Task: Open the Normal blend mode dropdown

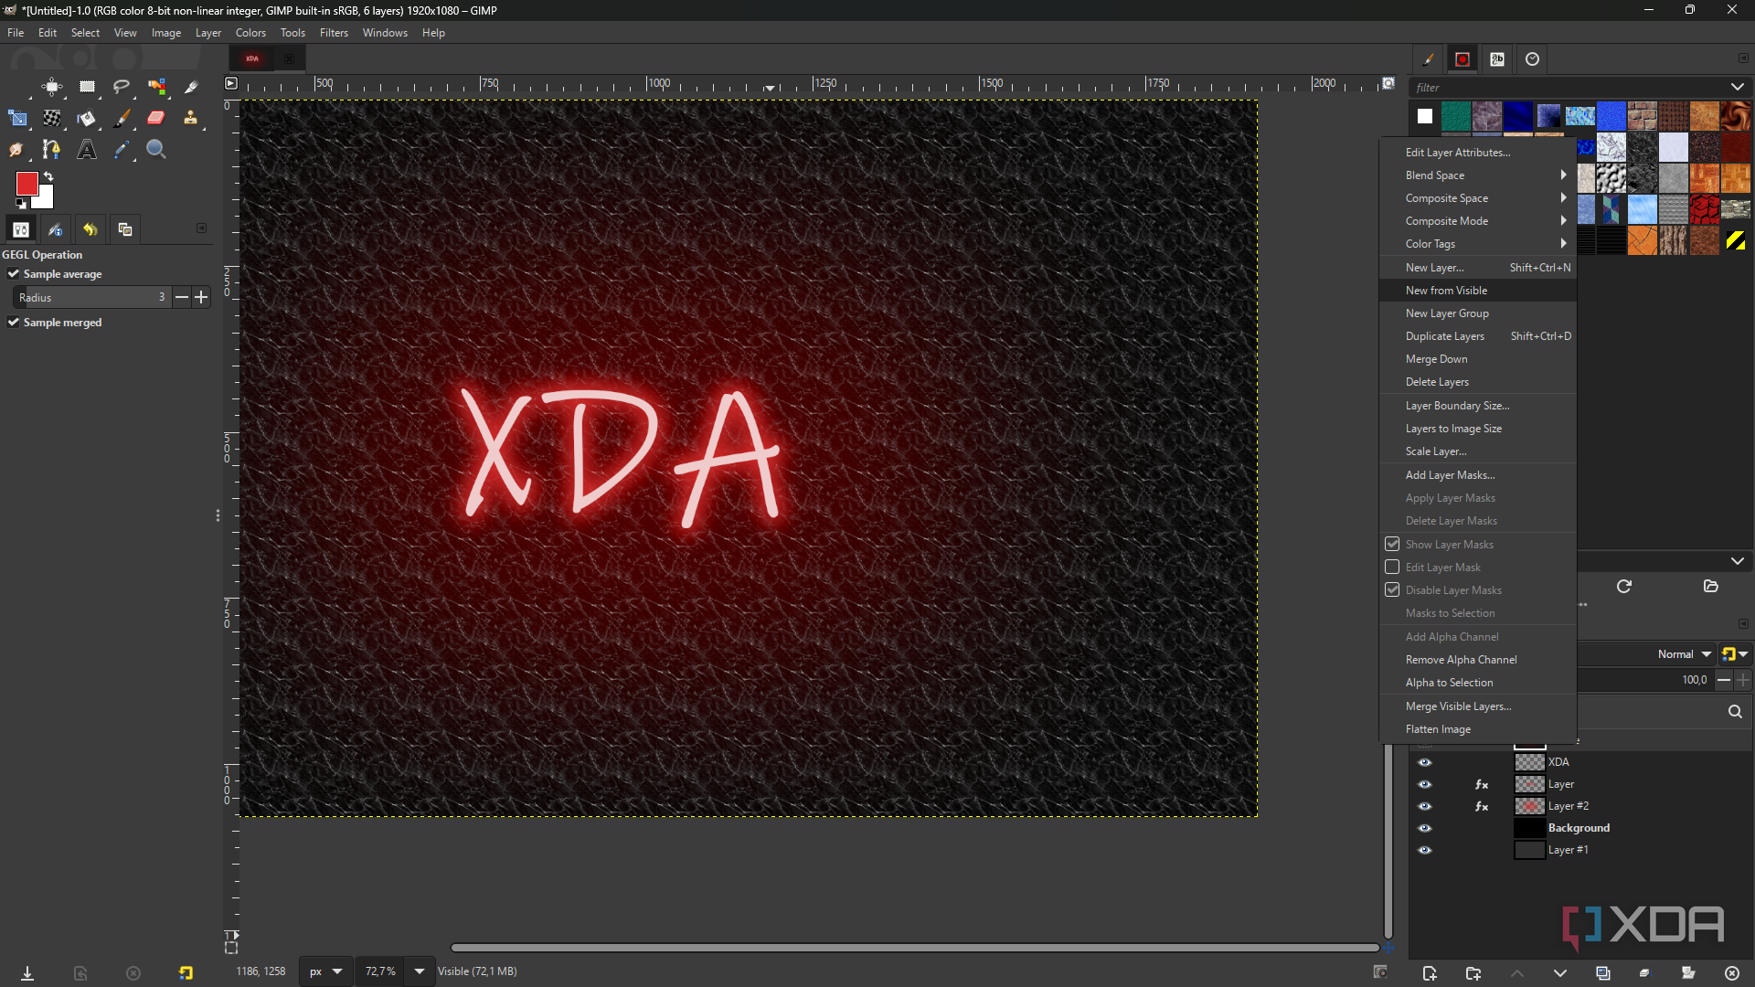Action: click(1684, 654)
